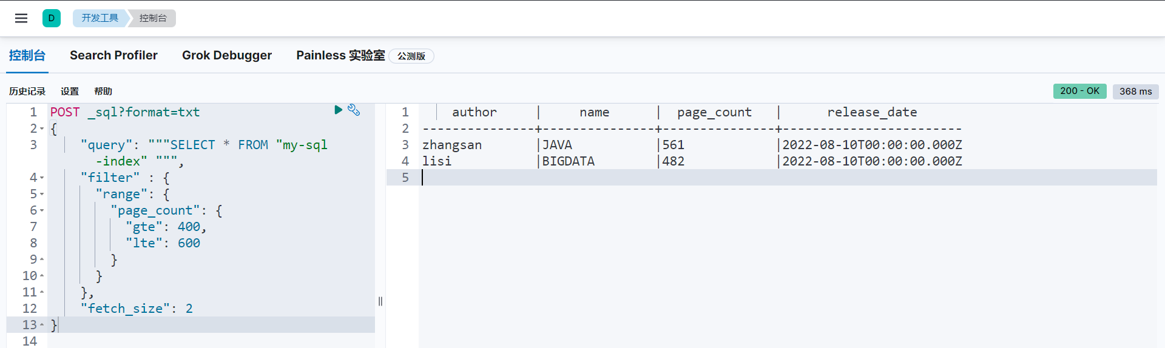Open the 设置 settings button
Viewport: 1165px width, 348px height.
tap(70, 91)
